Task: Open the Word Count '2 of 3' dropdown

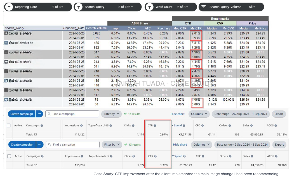Action: coord(183,7)
